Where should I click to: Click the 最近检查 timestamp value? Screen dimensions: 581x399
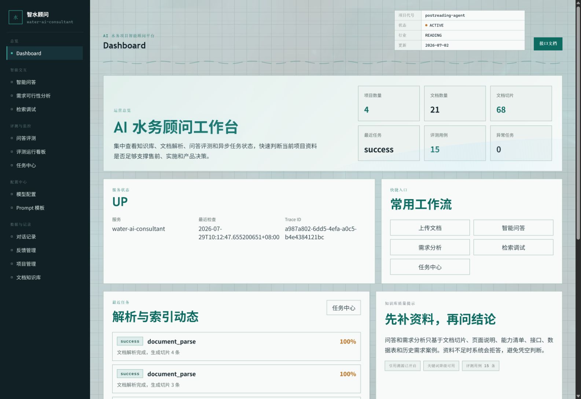tap(239, 233)
